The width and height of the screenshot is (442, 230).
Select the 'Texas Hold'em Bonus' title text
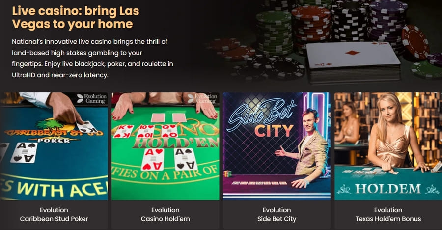point(388,219)
